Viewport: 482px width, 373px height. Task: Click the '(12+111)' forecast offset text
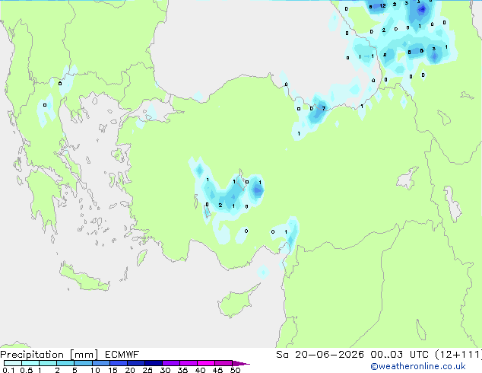tap(458, 355)
